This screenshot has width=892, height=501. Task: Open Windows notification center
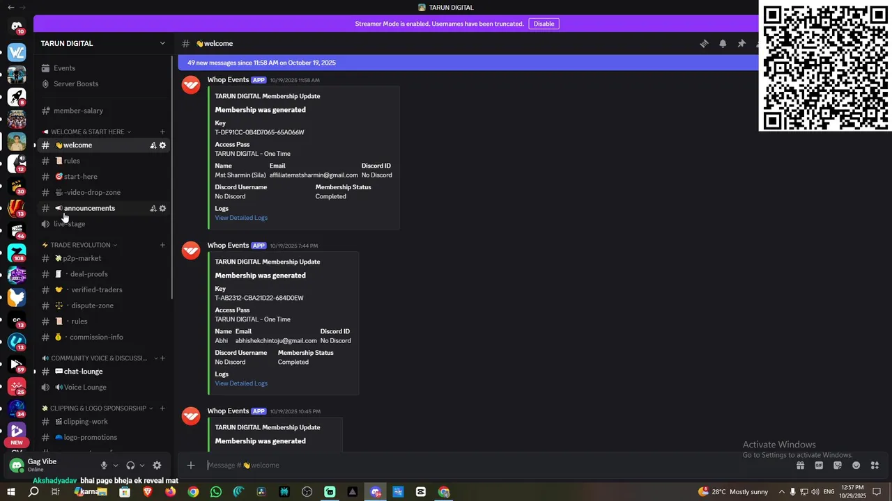877,492
